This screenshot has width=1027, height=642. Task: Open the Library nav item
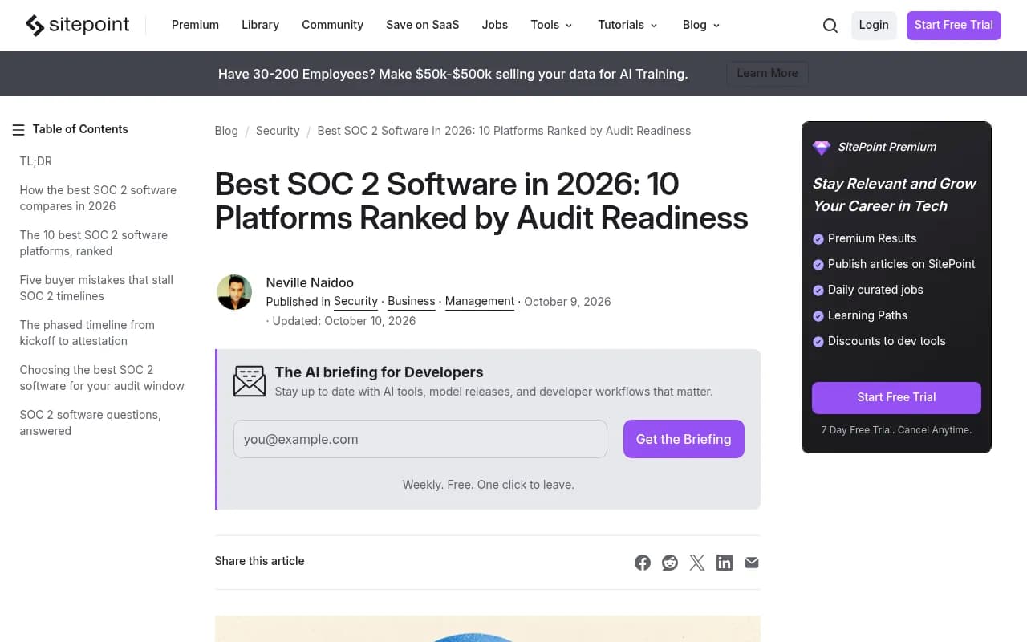(260, 25)
